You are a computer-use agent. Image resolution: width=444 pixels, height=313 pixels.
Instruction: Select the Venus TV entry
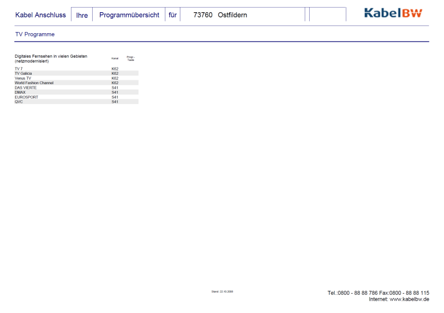tap(23, 78)
